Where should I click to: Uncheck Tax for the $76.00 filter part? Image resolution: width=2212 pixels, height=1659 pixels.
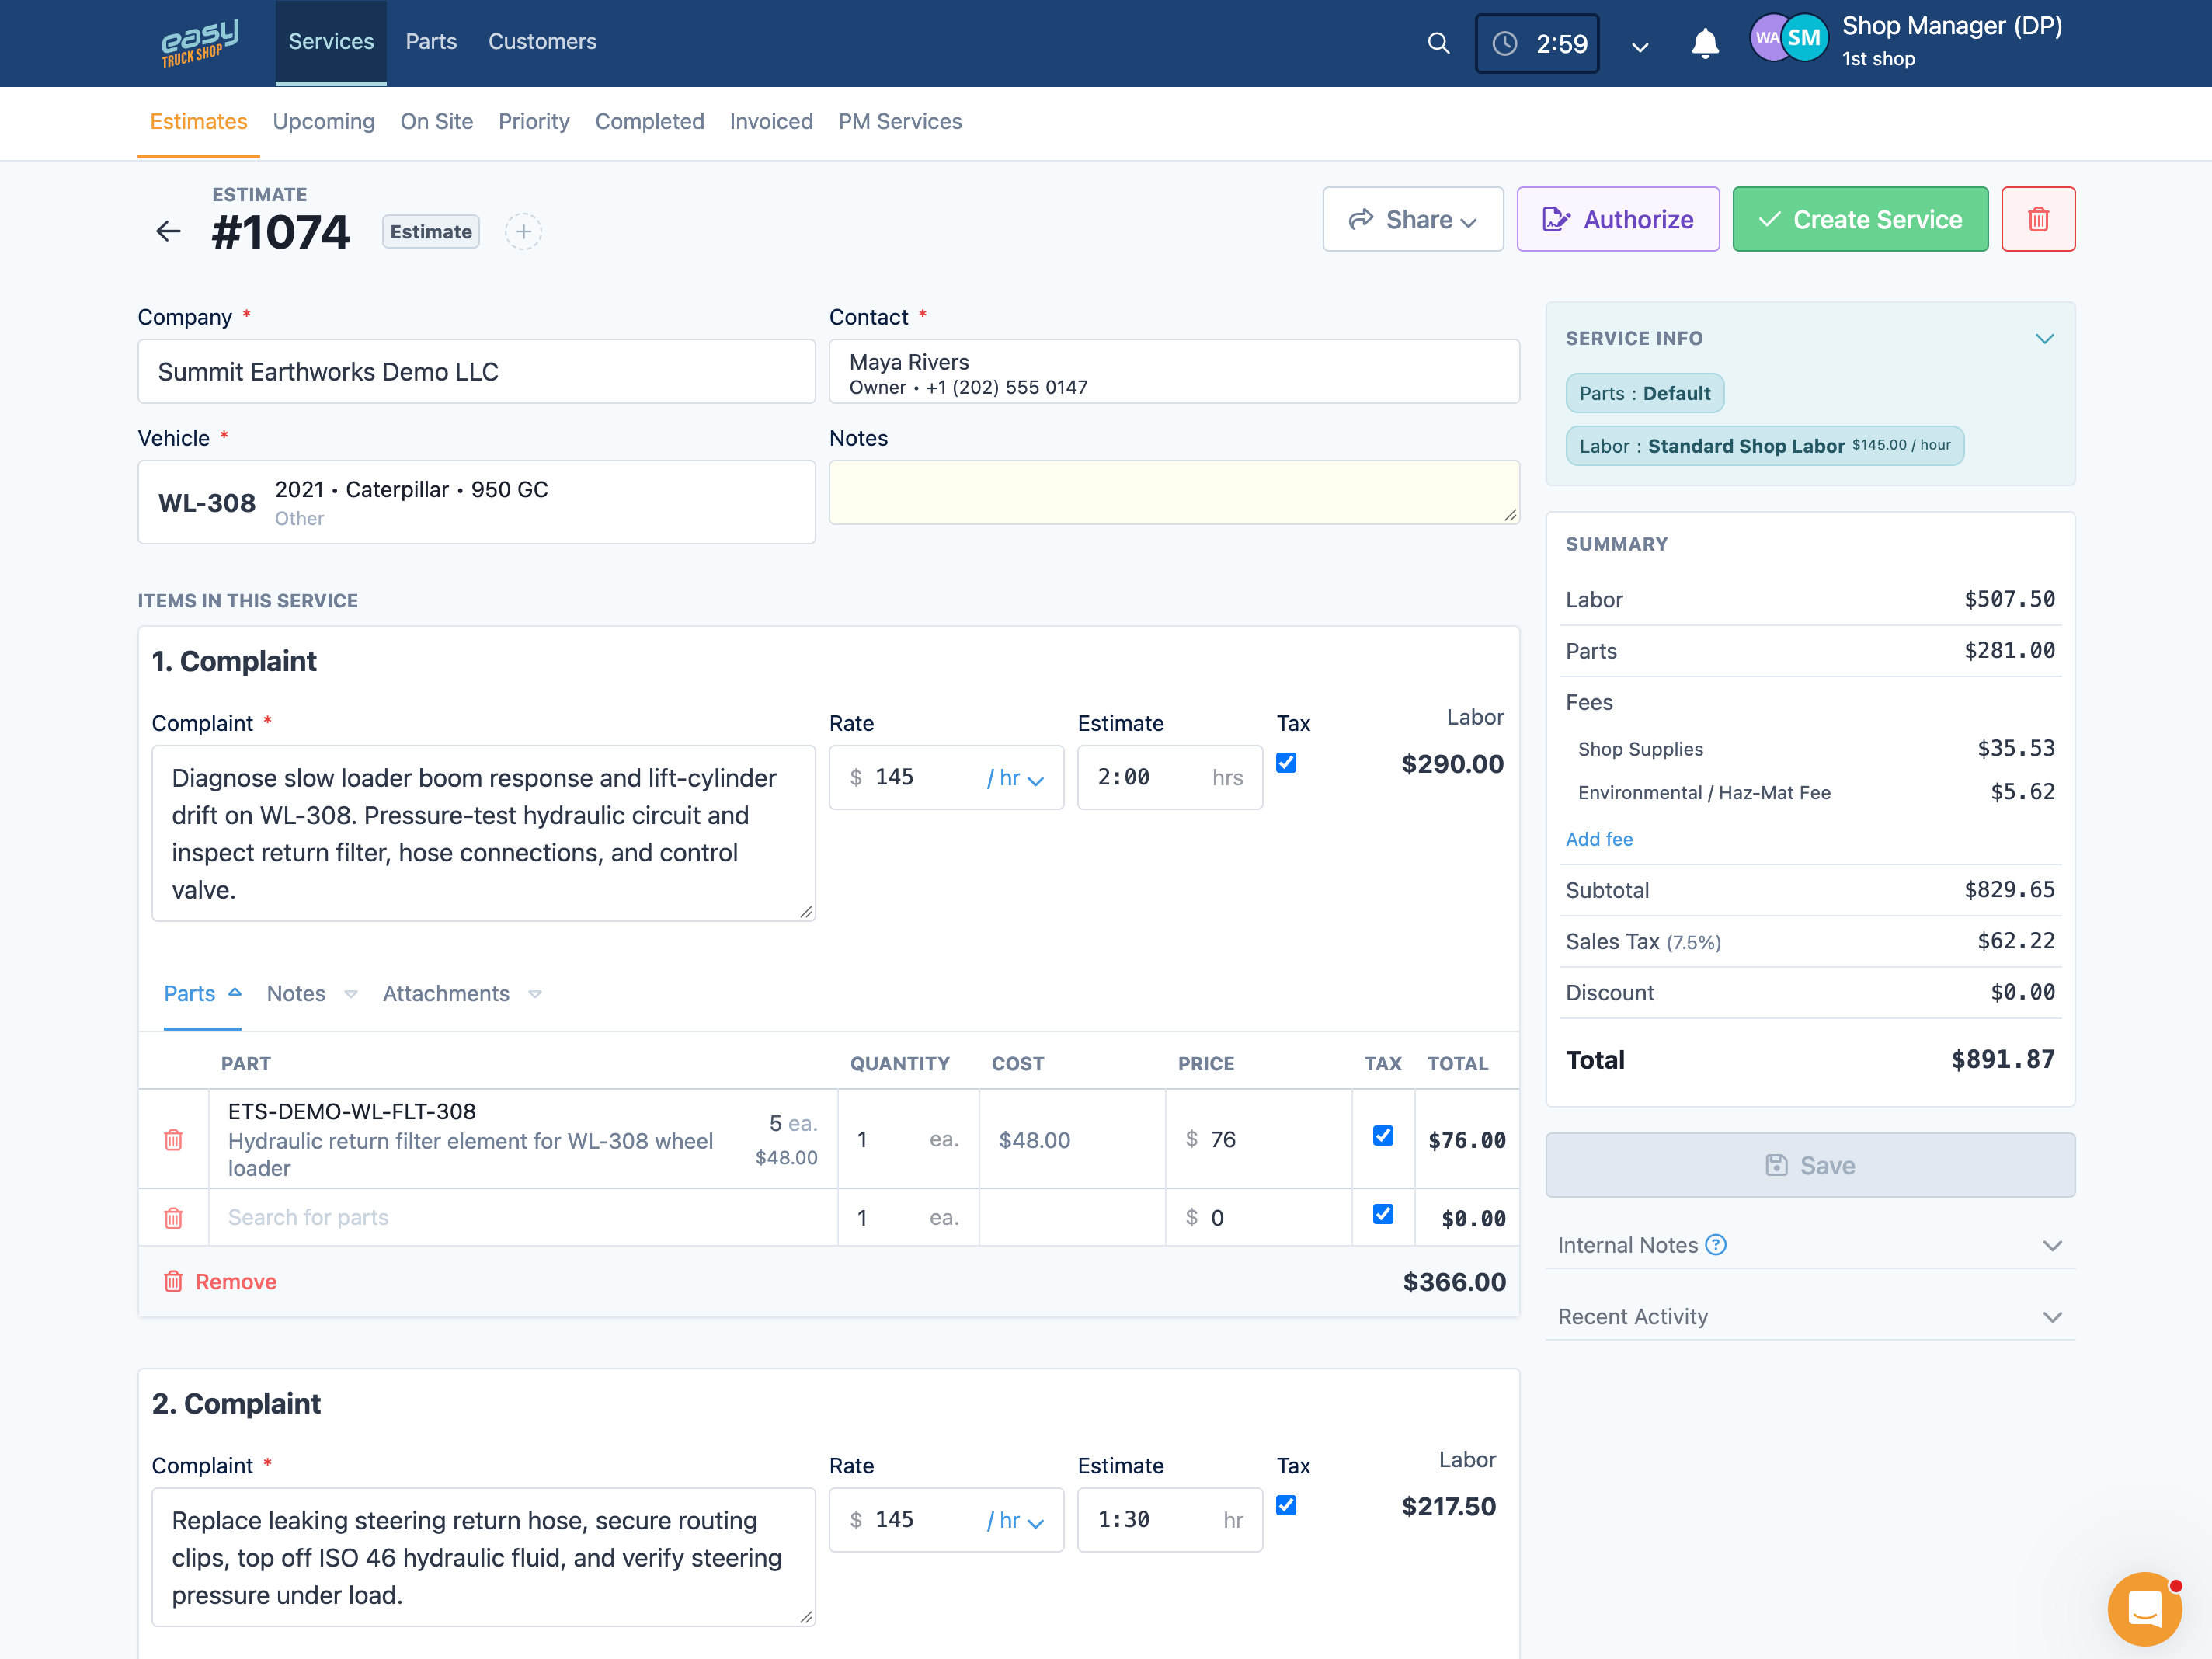coord(1383,1136)
